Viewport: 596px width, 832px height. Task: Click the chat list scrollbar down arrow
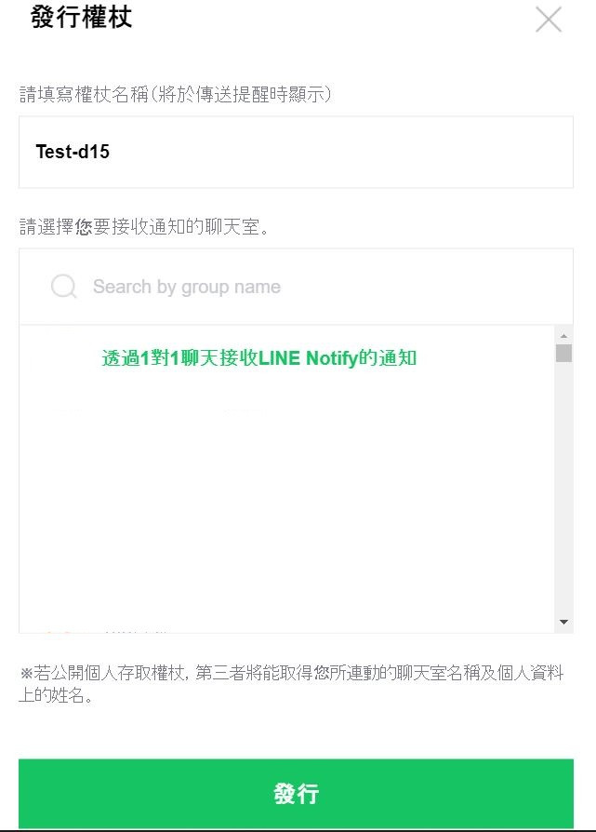[563, 622]
